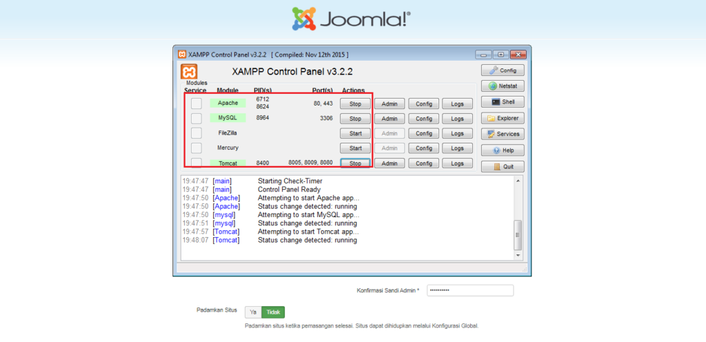706x342 pixels.
Task: Open Netstat from the right sidebar
Action: pos(503,86)
